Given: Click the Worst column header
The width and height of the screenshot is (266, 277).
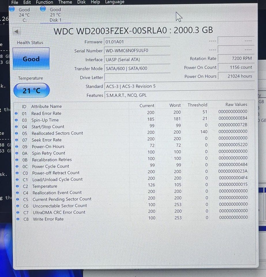Looking at the screenshot, I should pyautogui.click(x=175, y=105).
